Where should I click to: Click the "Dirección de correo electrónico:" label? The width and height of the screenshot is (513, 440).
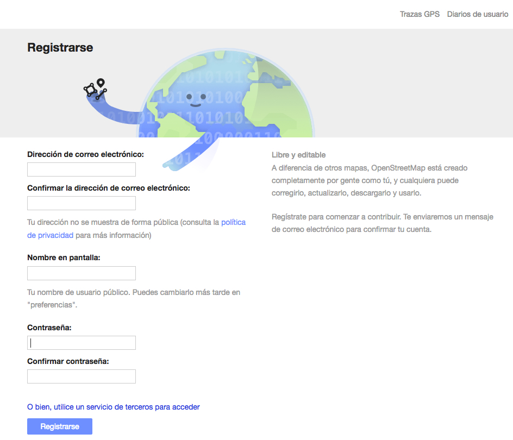(85, 154)
